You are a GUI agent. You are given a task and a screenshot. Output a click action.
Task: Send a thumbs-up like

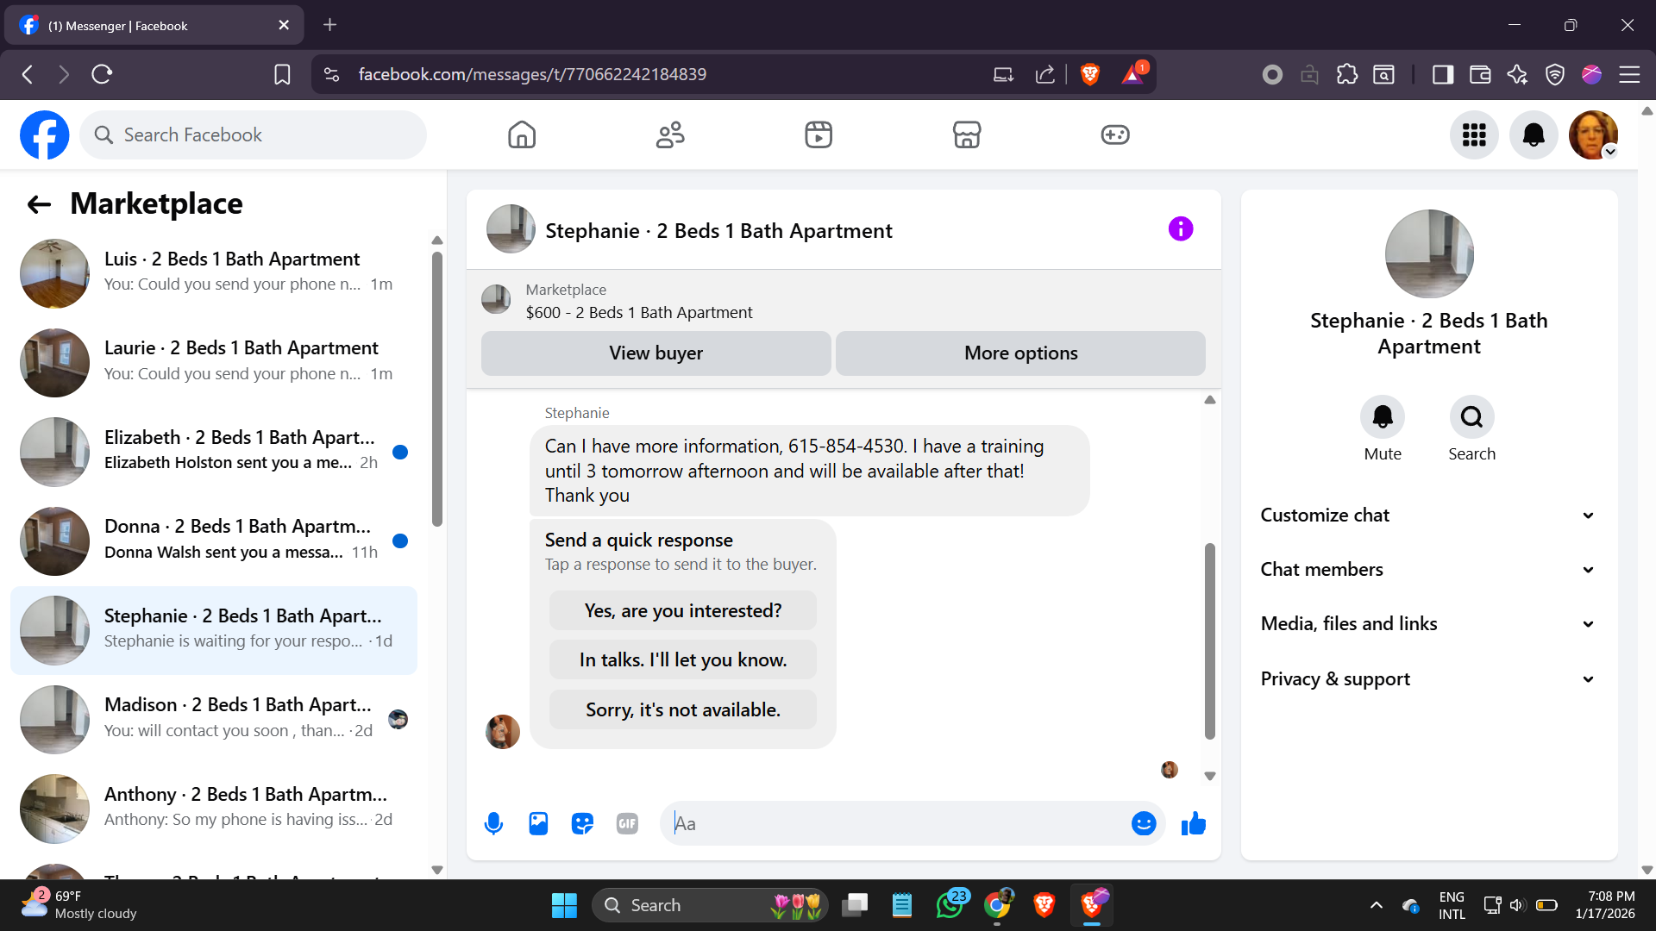(1194, 823)
